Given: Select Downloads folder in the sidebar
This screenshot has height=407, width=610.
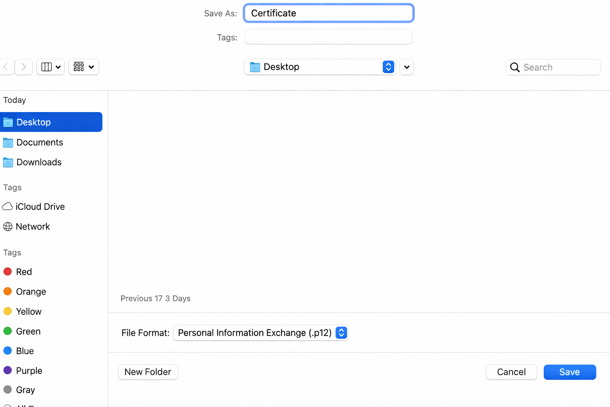Looking at the screenshot, I should 39,162.
